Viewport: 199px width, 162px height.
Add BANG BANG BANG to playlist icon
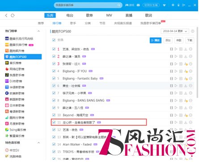181,100
